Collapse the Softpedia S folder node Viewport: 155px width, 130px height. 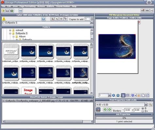point(10,34)
